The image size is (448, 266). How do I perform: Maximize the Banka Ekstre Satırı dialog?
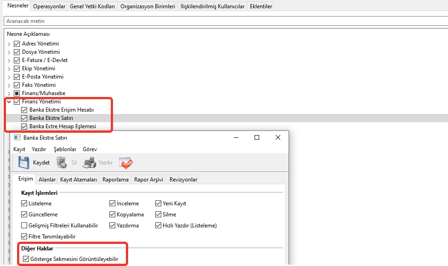pyautogui.click(x=257, y=137)
